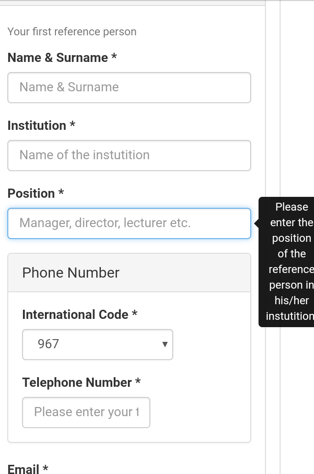Select the Telephone Number input box
The image size is (314, 474).
tap(86, 412)
